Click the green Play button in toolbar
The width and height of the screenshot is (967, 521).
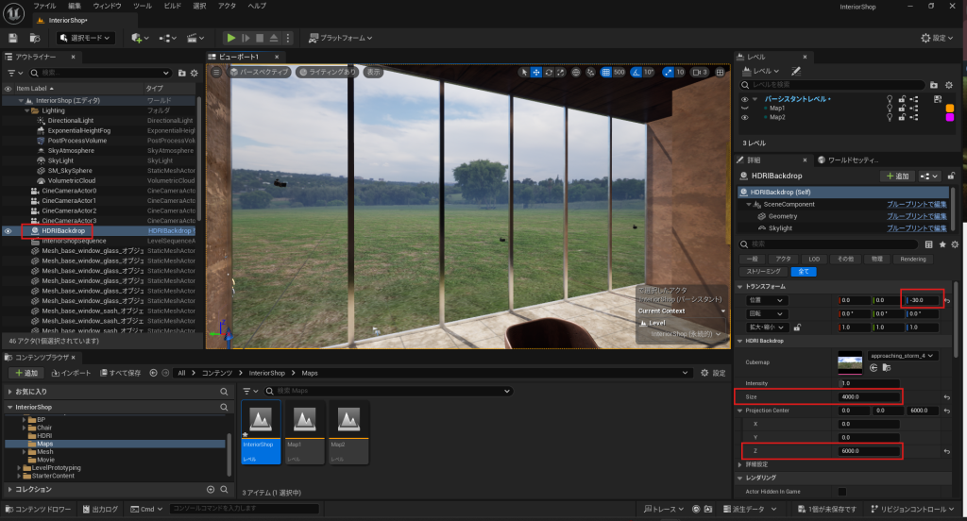coord(230,38)
